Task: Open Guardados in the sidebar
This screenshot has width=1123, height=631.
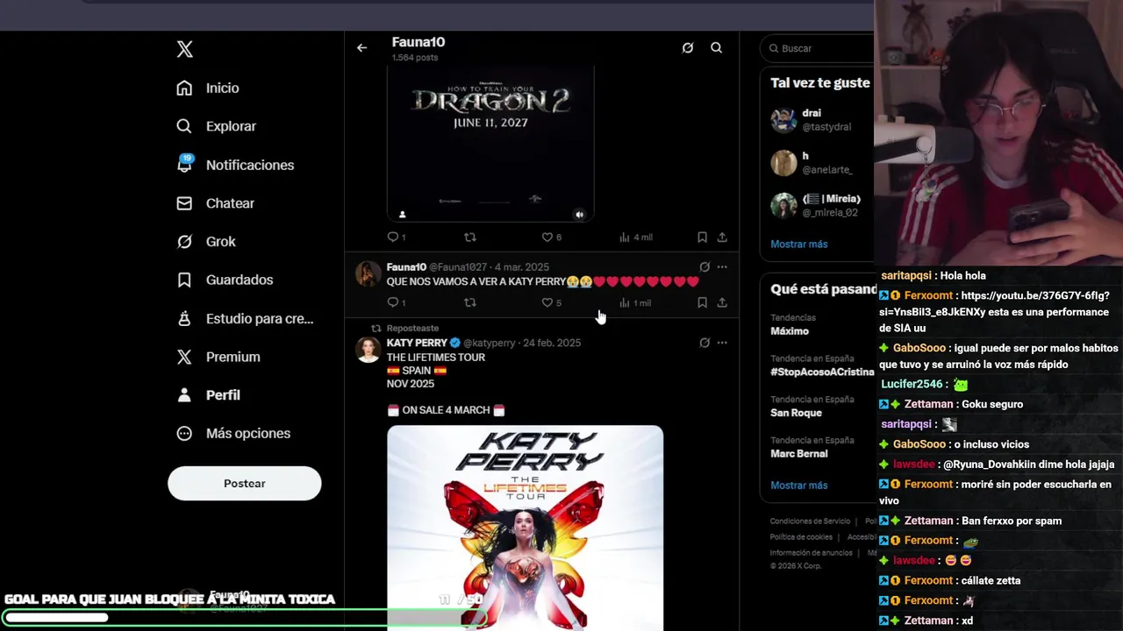Action: click(x=225, y=280)
